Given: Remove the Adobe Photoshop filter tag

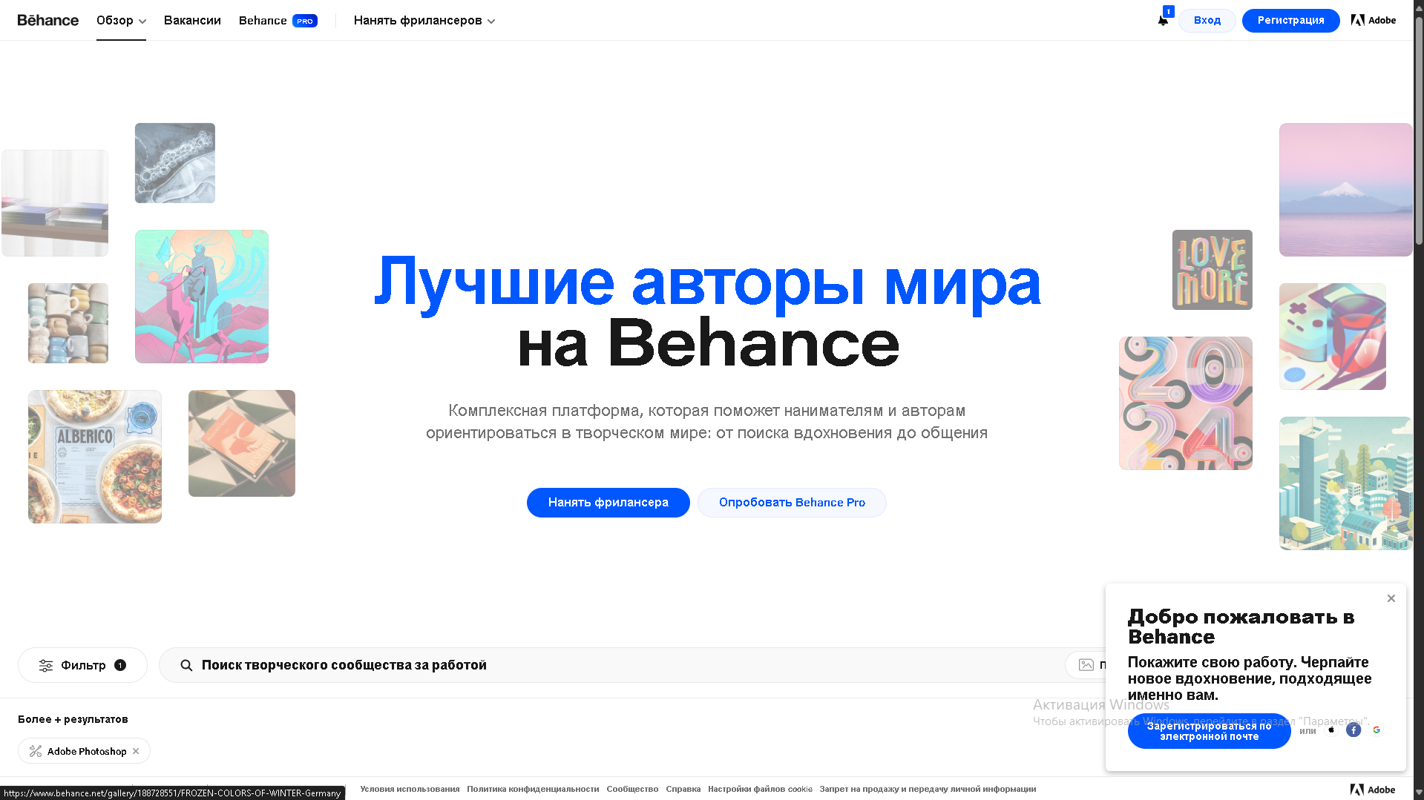Looking at the screenshot, I should tap(137, 751).
